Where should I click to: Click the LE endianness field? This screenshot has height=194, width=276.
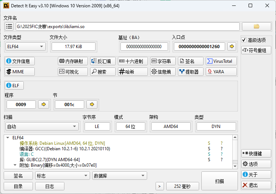pyautogui.click(x=97, y=127)
